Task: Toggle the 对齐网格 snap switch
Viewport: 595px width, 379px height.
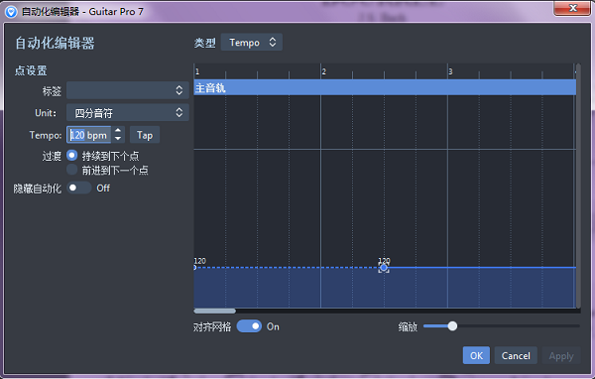Action: pos(249,326)
